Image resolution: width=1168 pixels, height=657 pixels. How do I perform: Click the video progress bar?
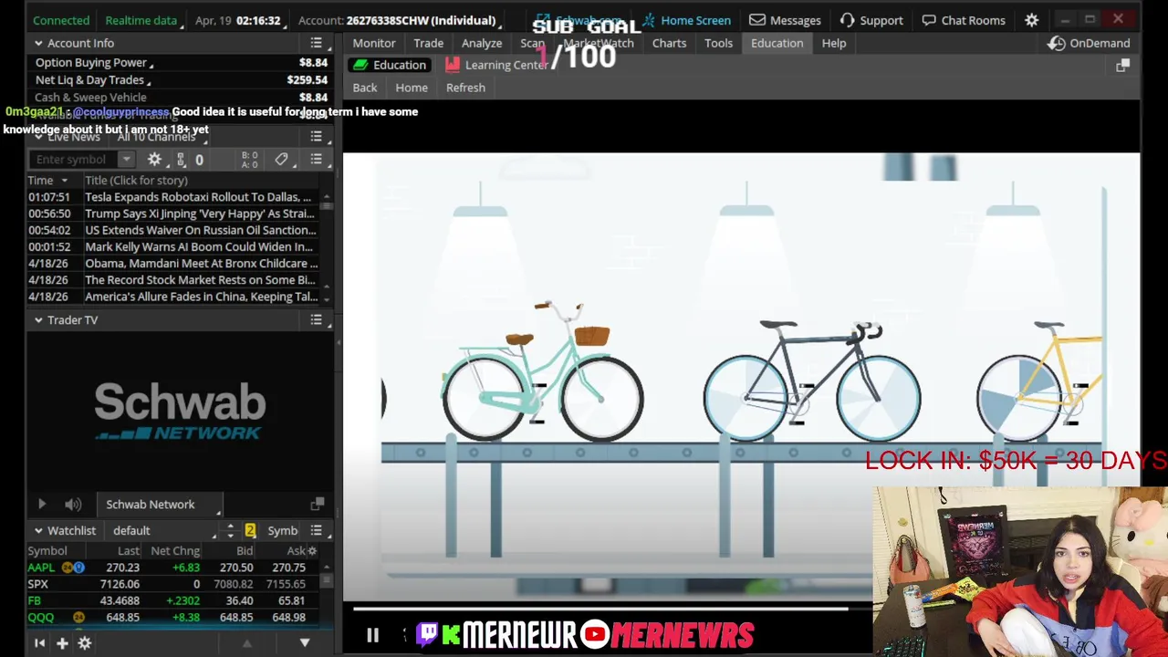pos(600,609)
